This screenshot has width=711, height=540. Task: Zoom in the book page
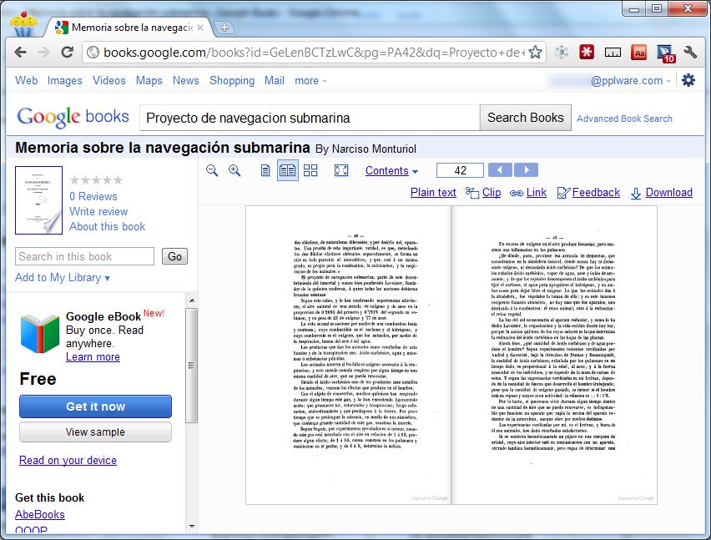[234, 170]
